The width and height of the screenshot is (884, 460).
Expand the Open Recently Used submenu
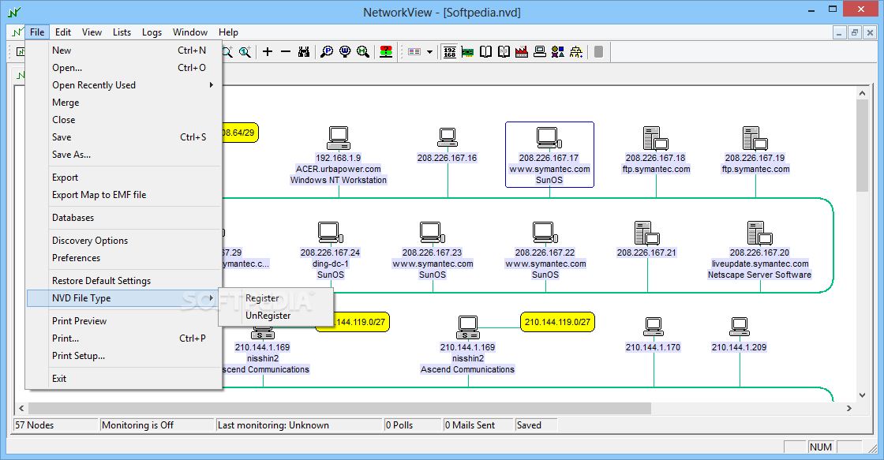123,85
